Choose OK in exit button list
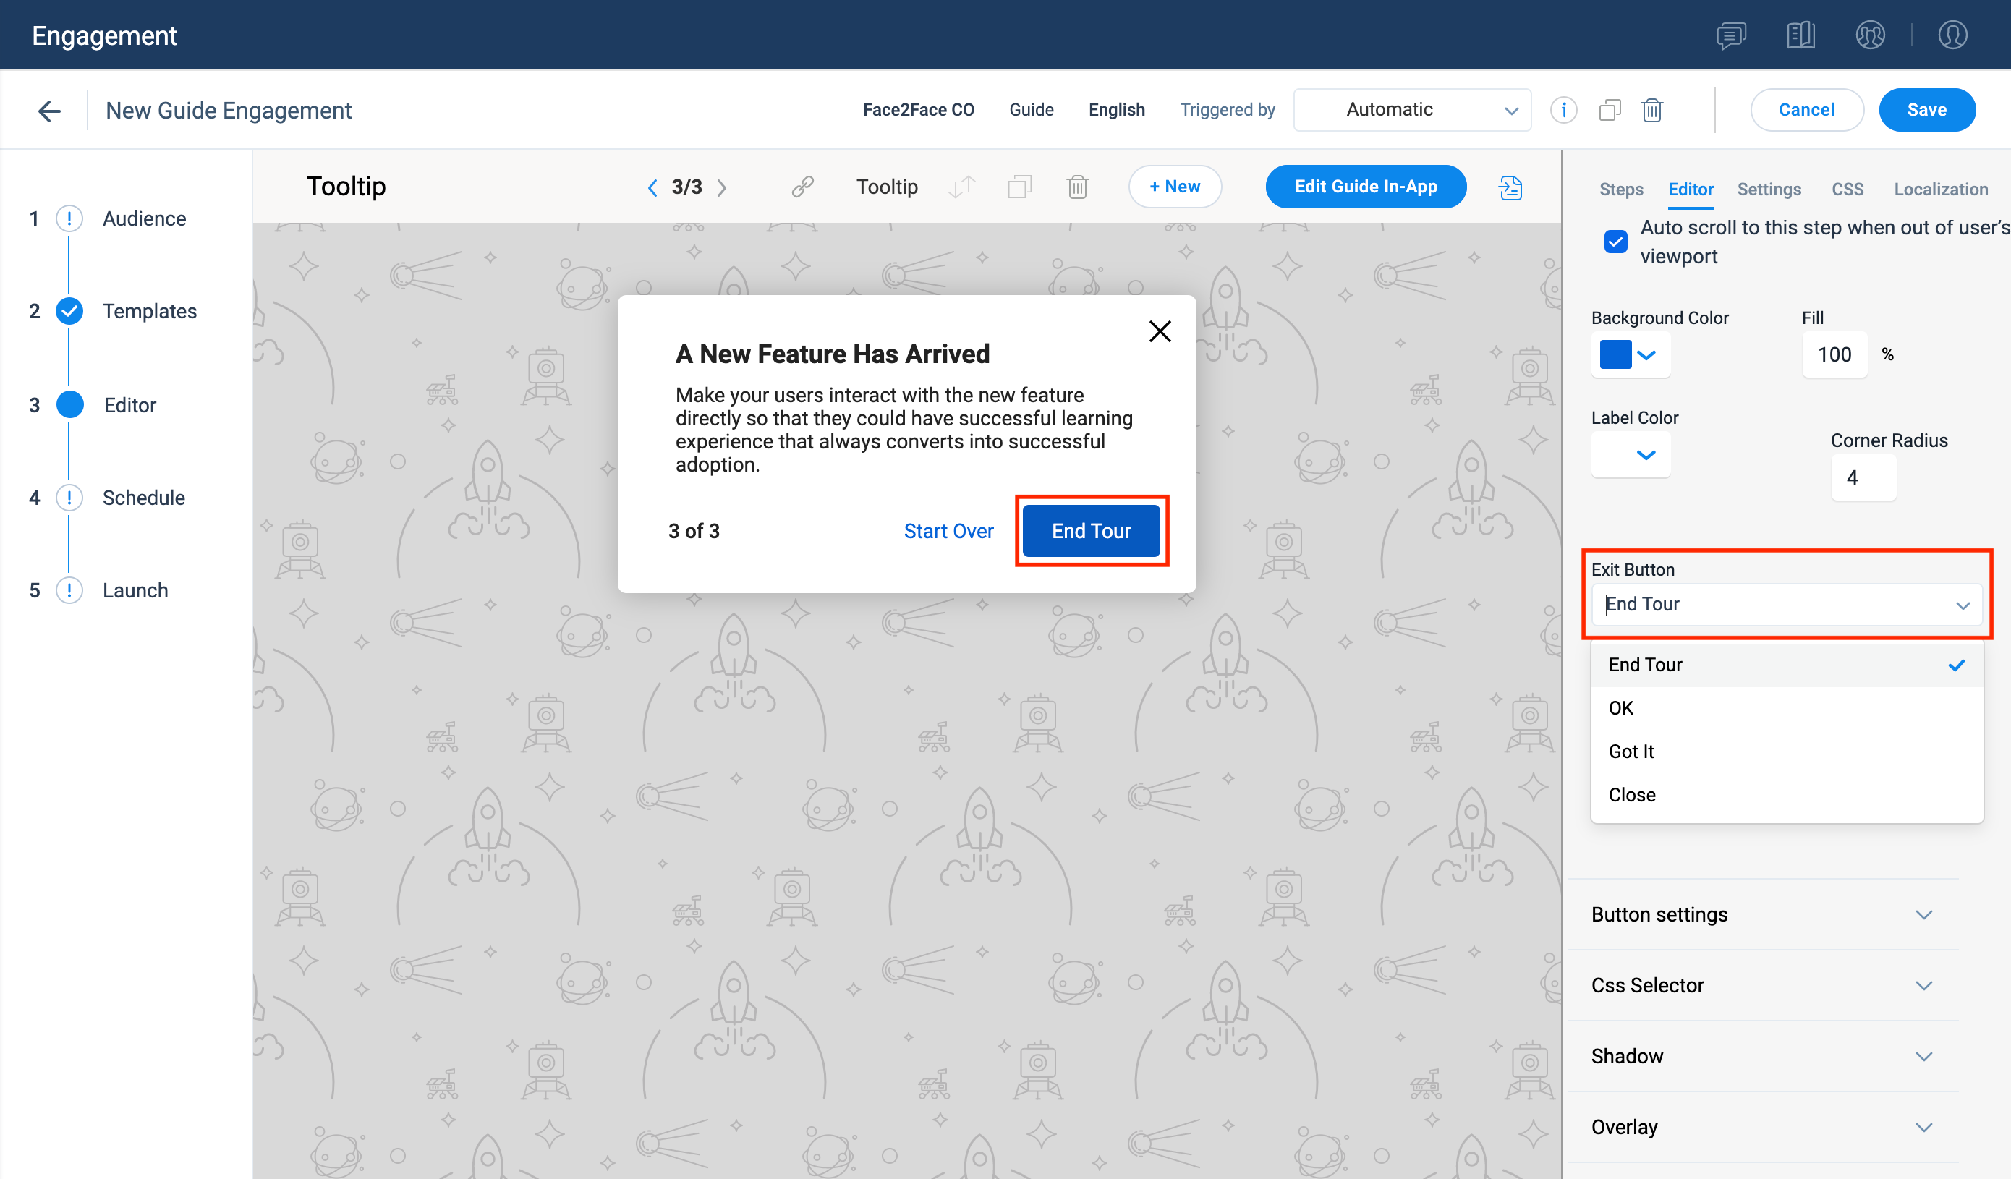Screen dimensions: 2011x1179 coord(1786,708)
